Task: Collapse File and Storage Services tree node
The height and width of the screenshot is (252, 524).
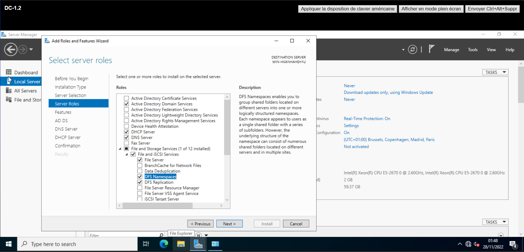Action: pos(120,149)
